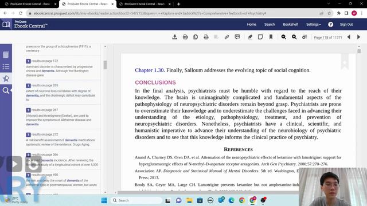
Task: Expand the browser tab search chevron
Action: pos(329,4)
